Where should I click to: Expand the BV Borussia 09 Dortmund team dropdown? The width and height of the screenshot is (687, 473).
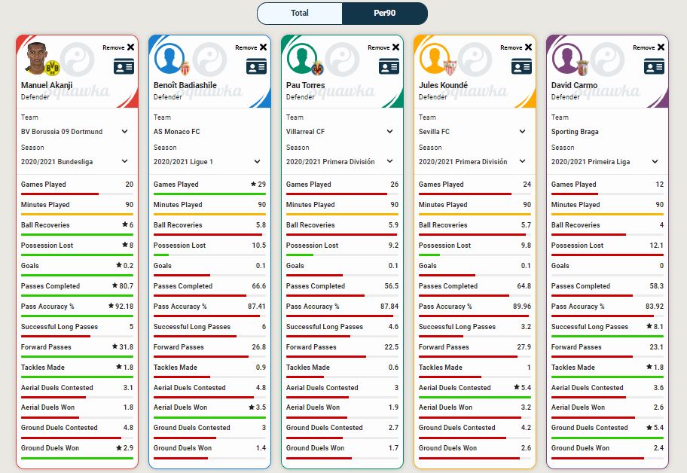(x=75, y=132)
